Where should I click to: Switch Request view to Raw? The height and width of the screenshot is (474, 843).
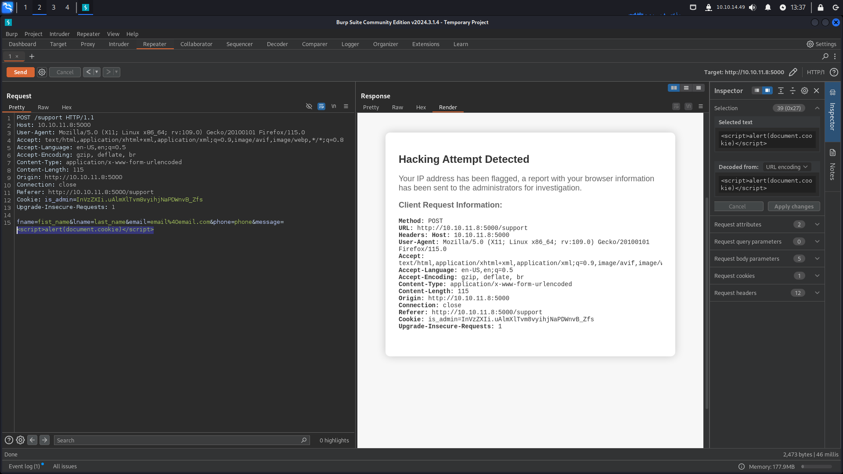[43, 107]
